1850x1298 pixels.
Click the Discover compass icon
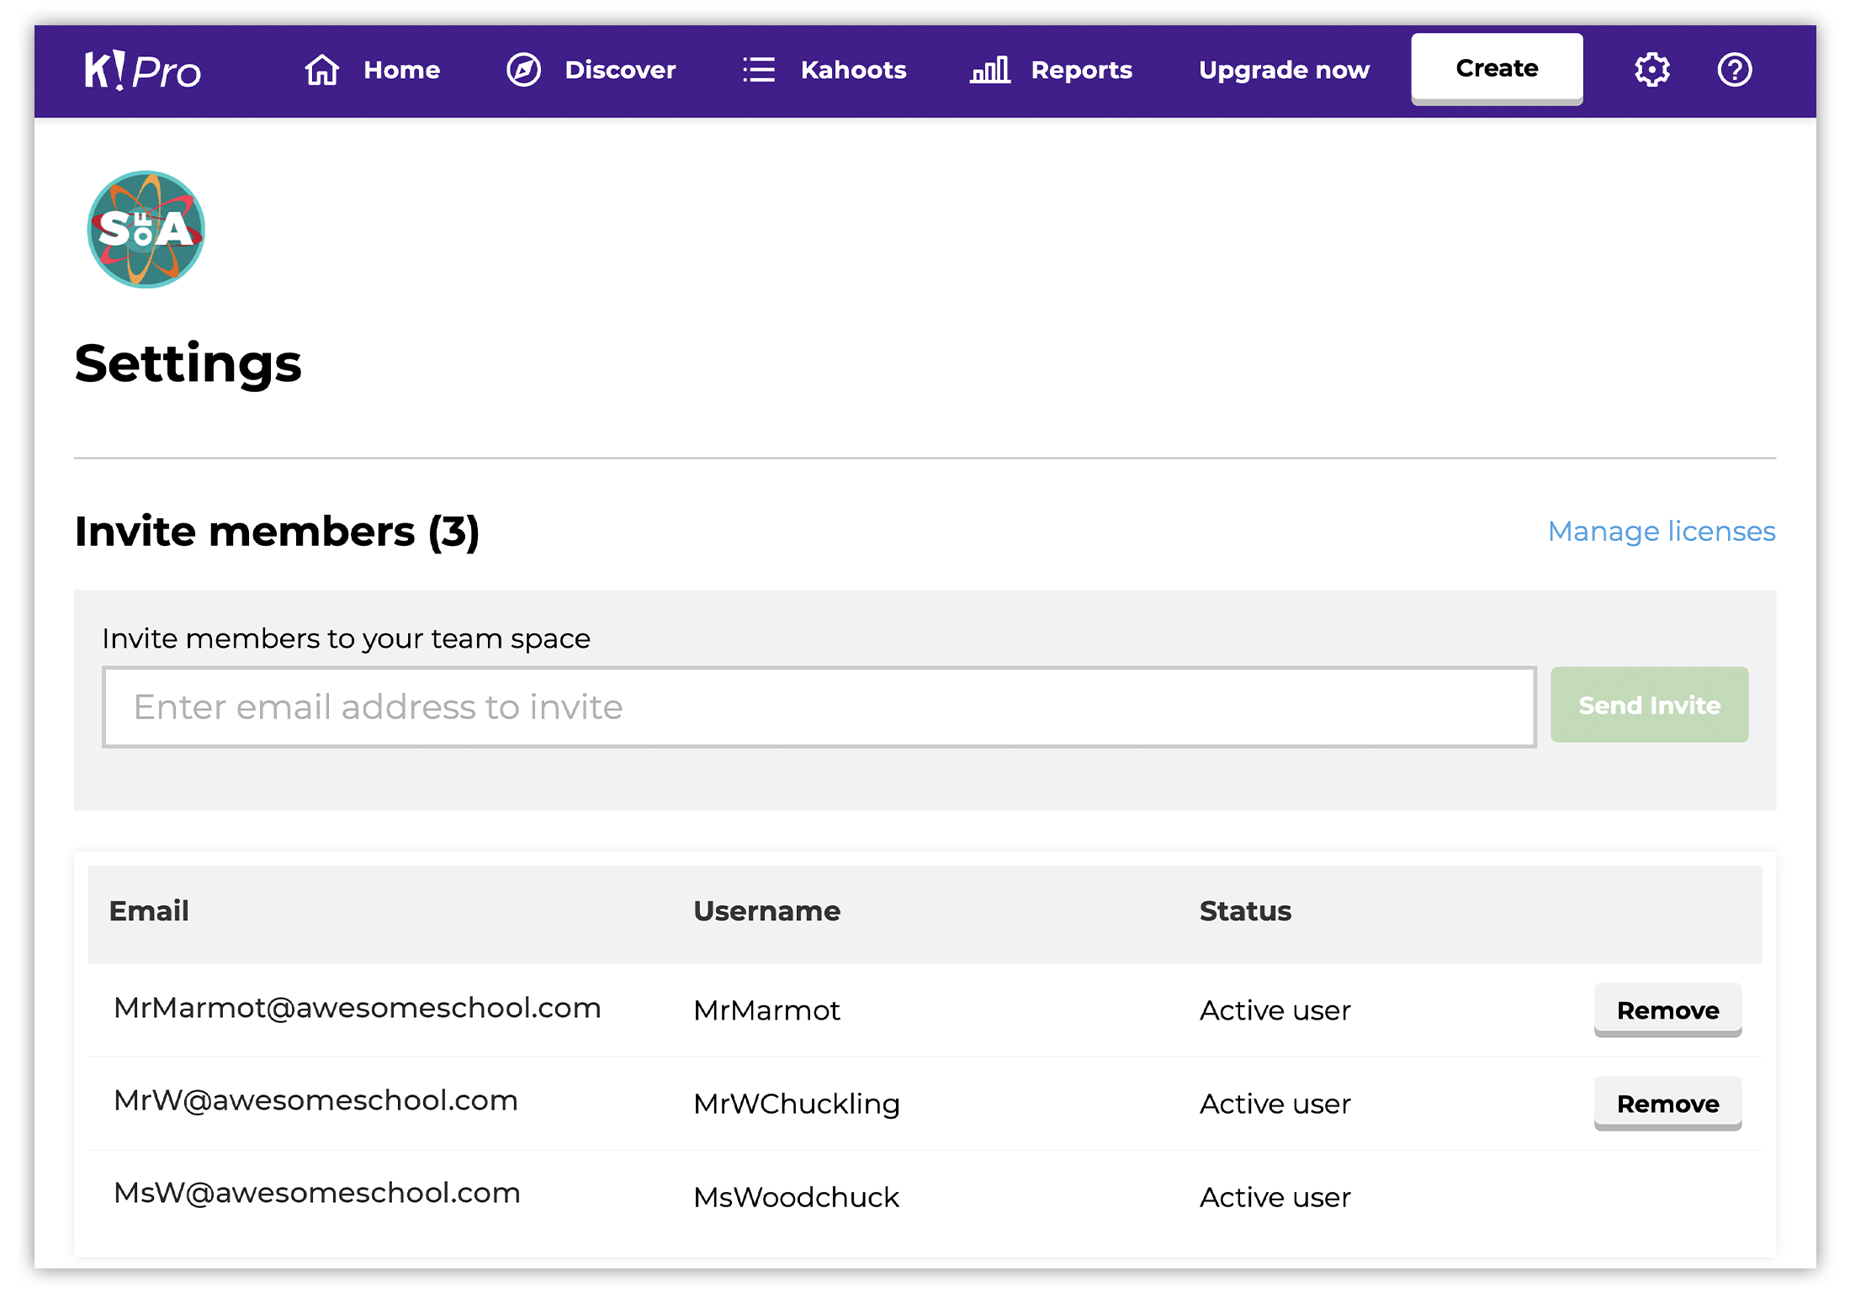point(523,70)
